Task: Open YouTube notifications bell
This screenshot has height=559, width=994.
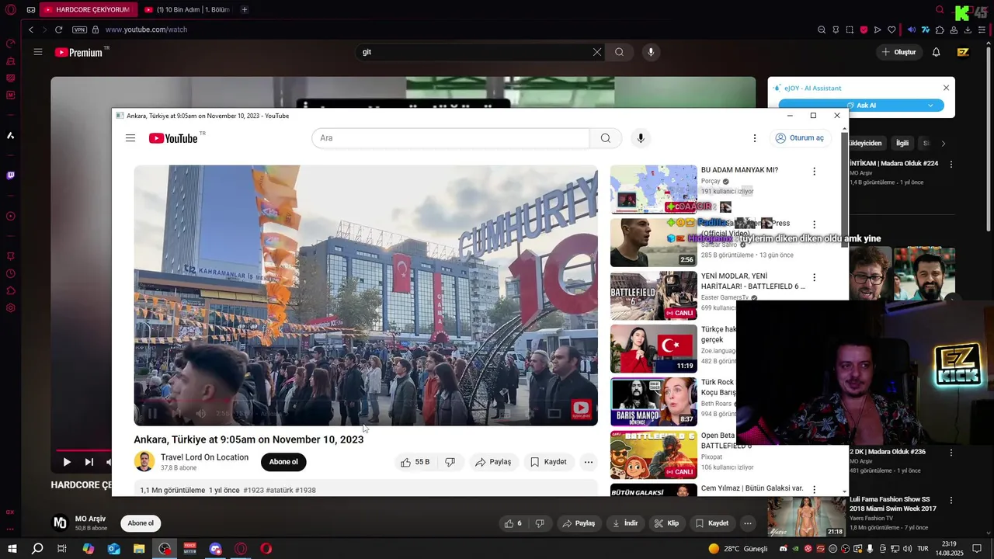Action: pyautogui.click(x=936, y=52)
